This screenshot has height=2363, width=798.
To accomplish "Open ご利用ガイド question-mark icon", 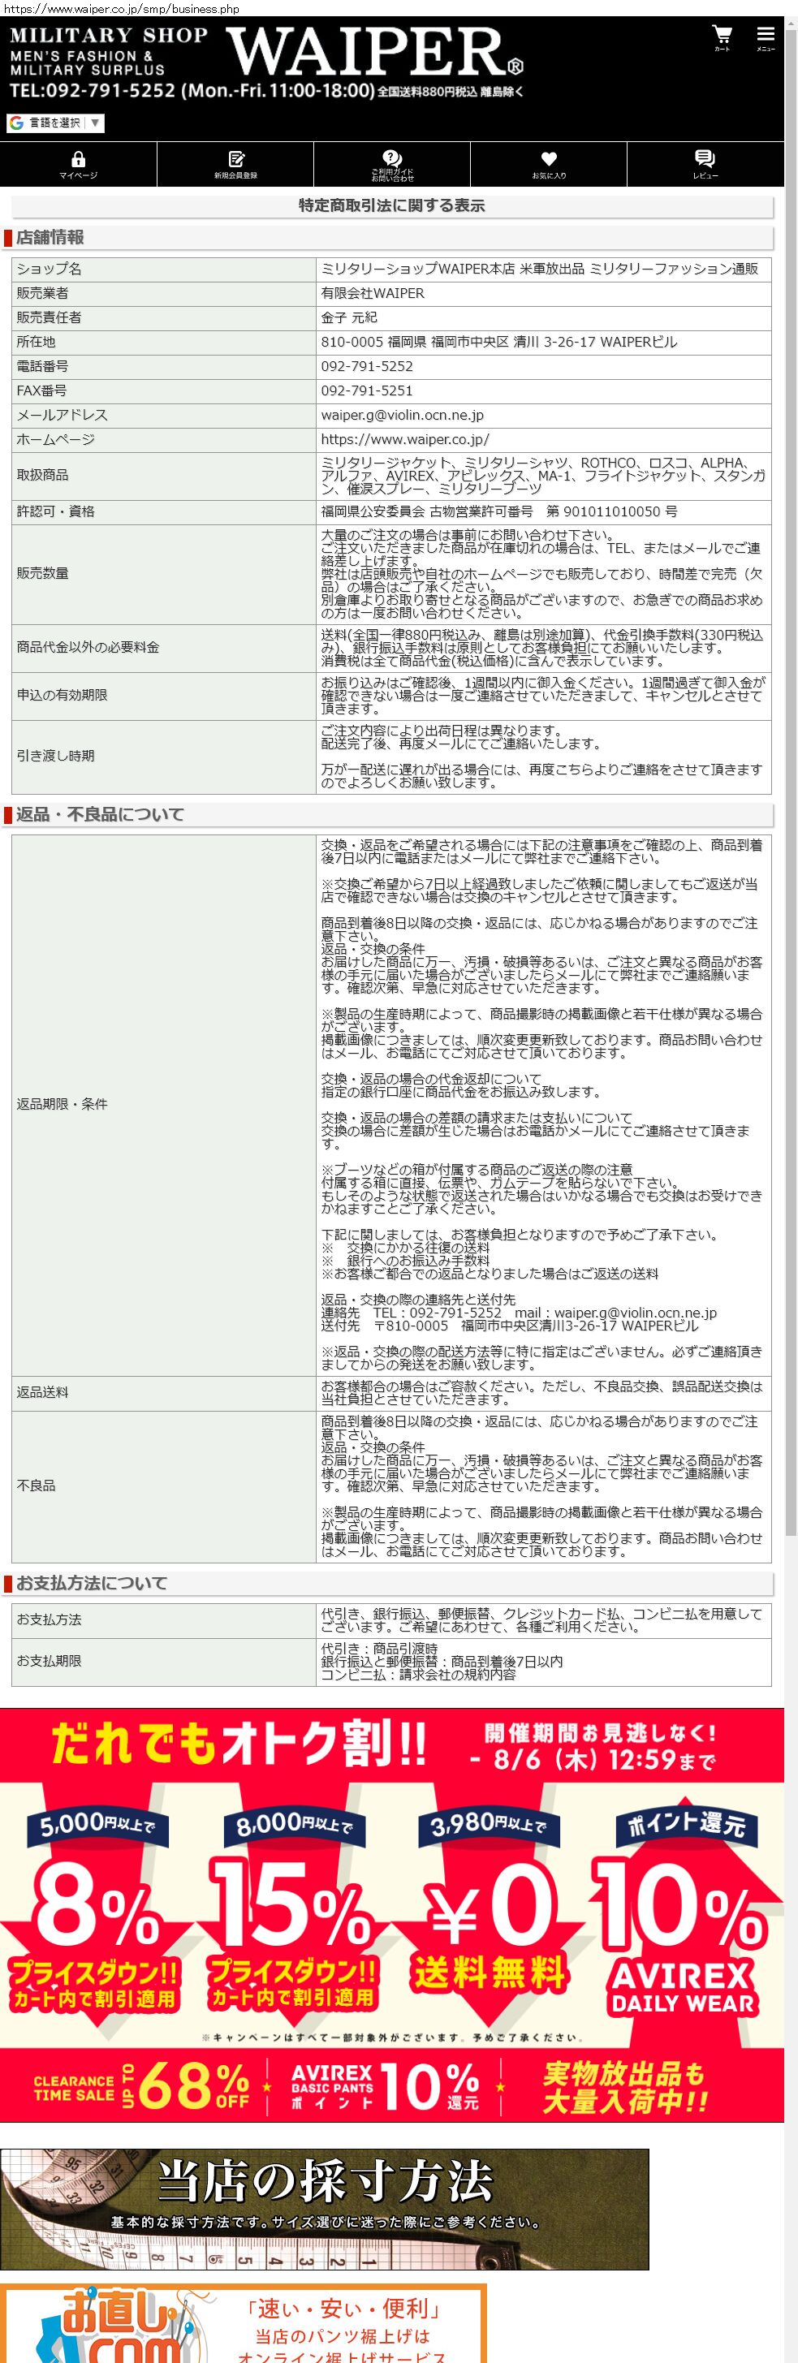I will pos(393,165).
